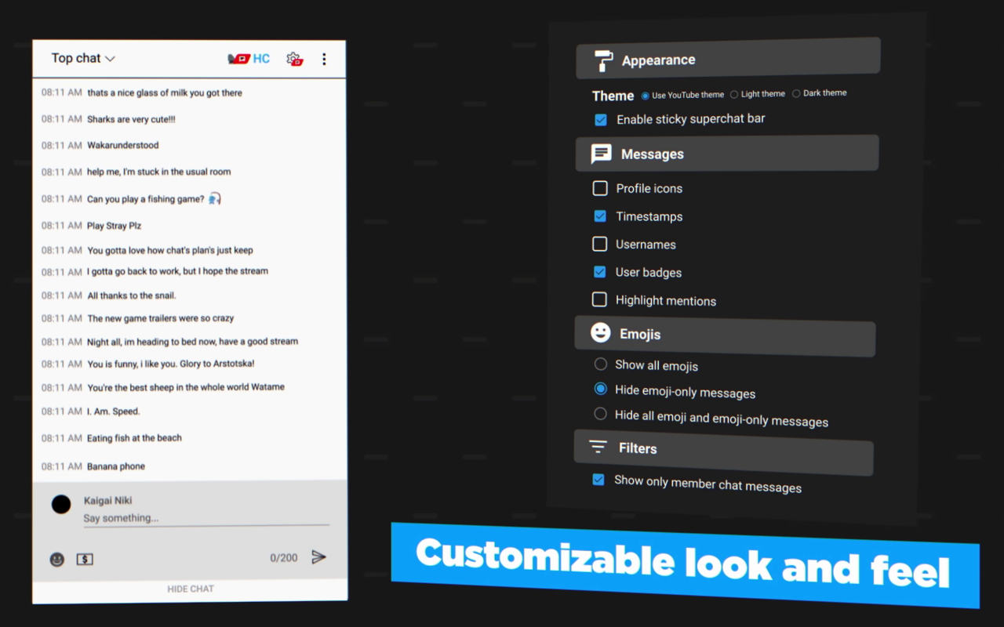Collapse the Emojis section header
1004x627 pixels.
(725, 335)
